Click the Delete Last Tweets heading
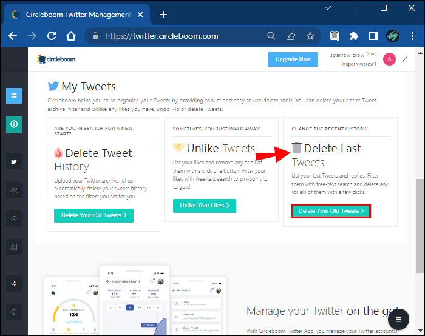This screenshot has height=336, width=425. click(x=327, y=155)
